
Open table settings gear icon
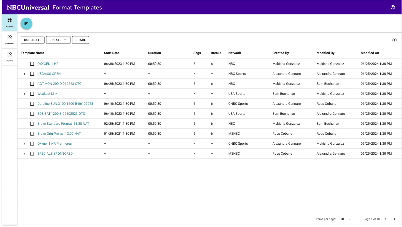click(395, 40)
